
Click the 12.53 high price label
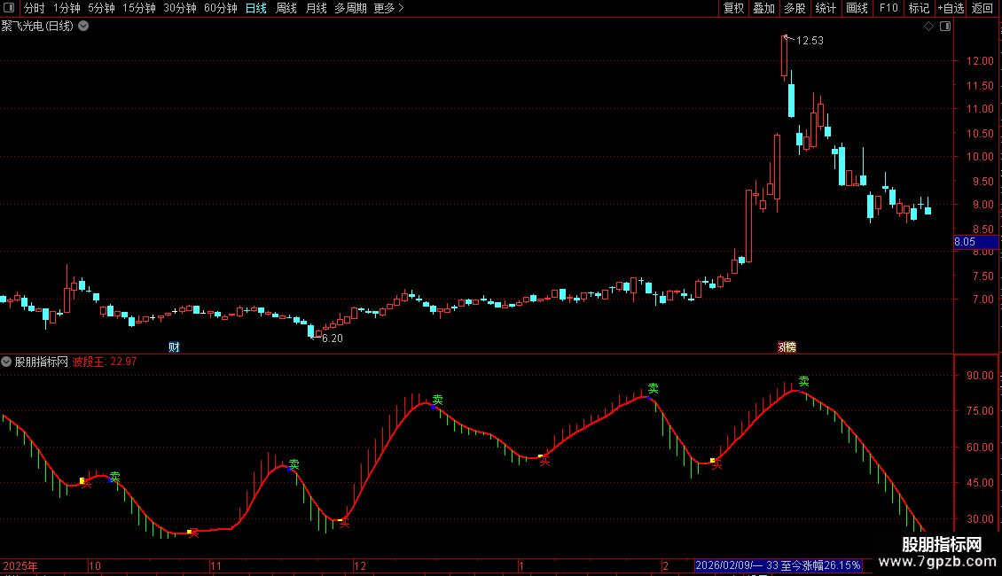(810, 41)
